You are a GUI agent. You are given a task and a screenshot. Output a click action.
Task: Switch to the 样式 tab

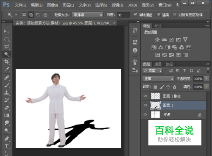tap(158, 26)
